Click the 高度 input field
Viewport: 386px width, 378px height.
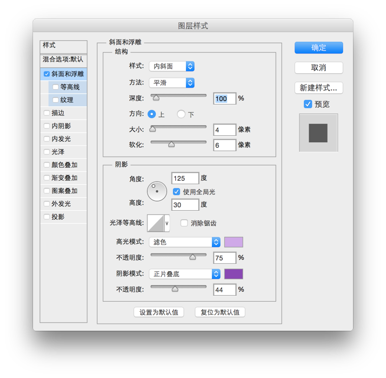point(185,205)
